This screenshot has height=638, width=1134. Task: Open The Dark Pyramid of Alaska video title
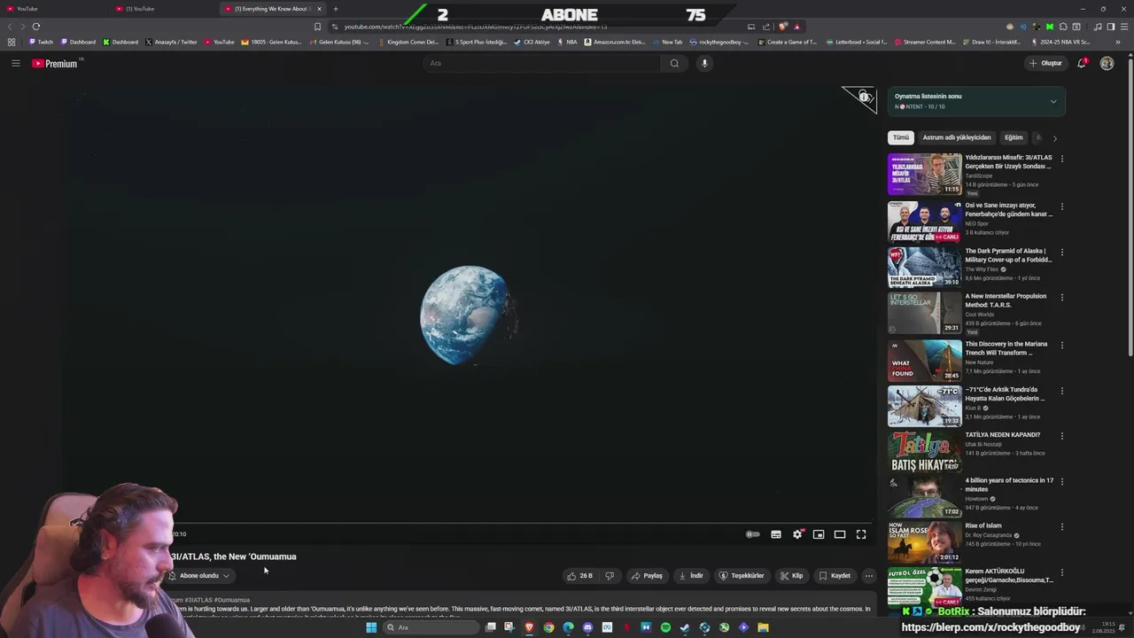(1008, 255)
